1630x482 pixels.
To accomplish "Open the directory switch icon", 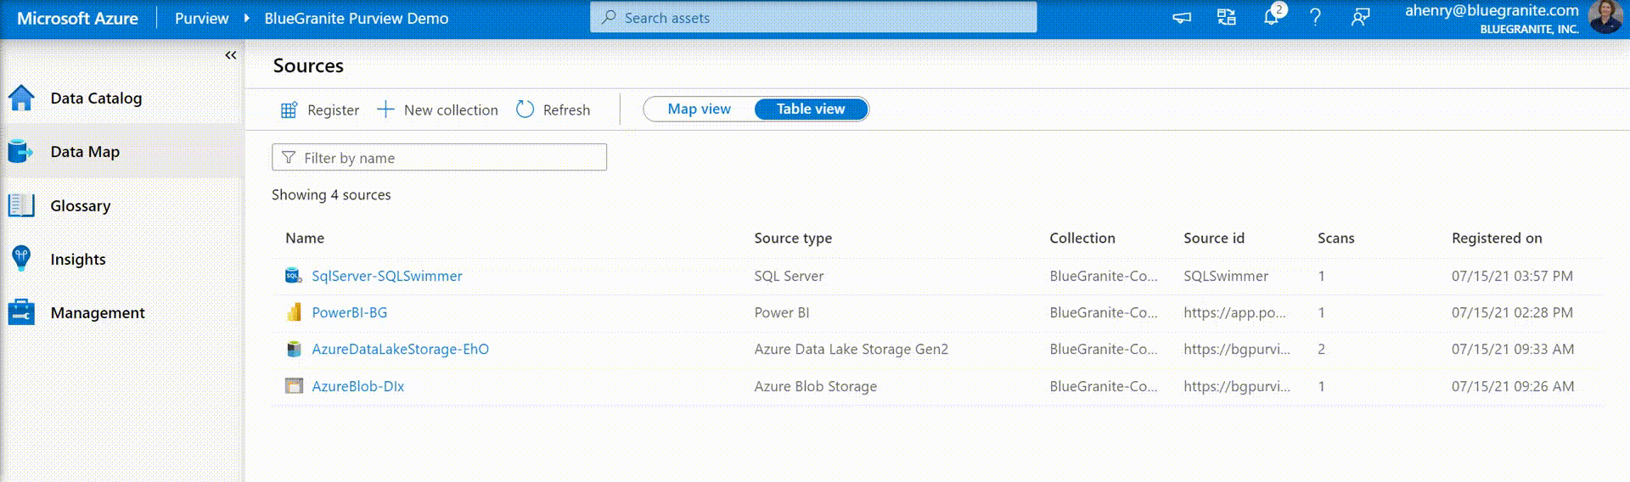I will coord(1226,17).
